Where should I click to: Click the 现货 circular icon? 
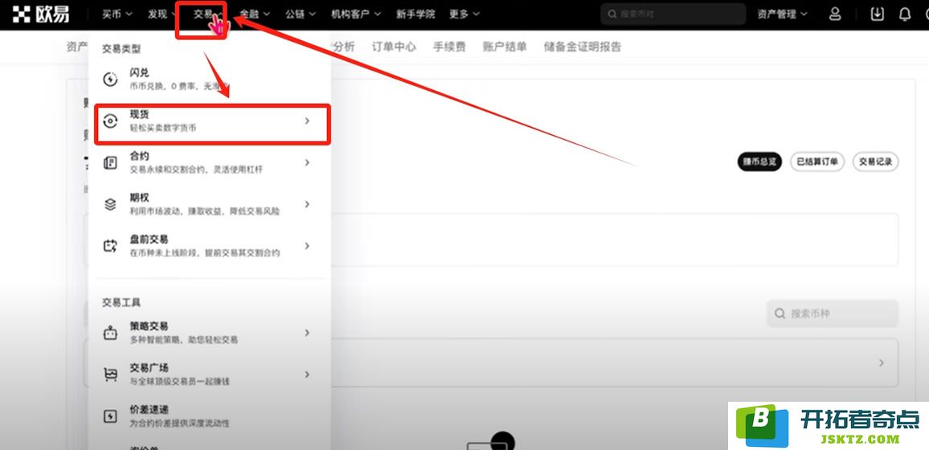coord(110,121)
